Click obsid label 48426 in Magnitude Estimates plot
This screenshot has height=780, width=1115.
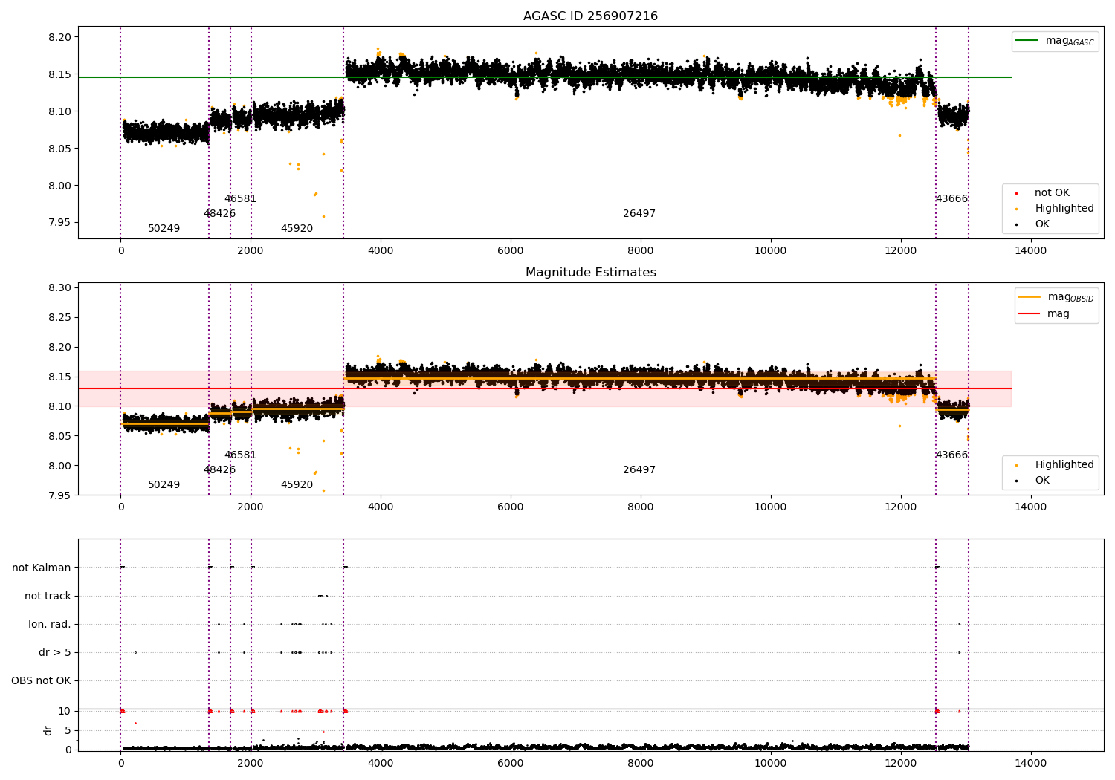tap(219, 470)
